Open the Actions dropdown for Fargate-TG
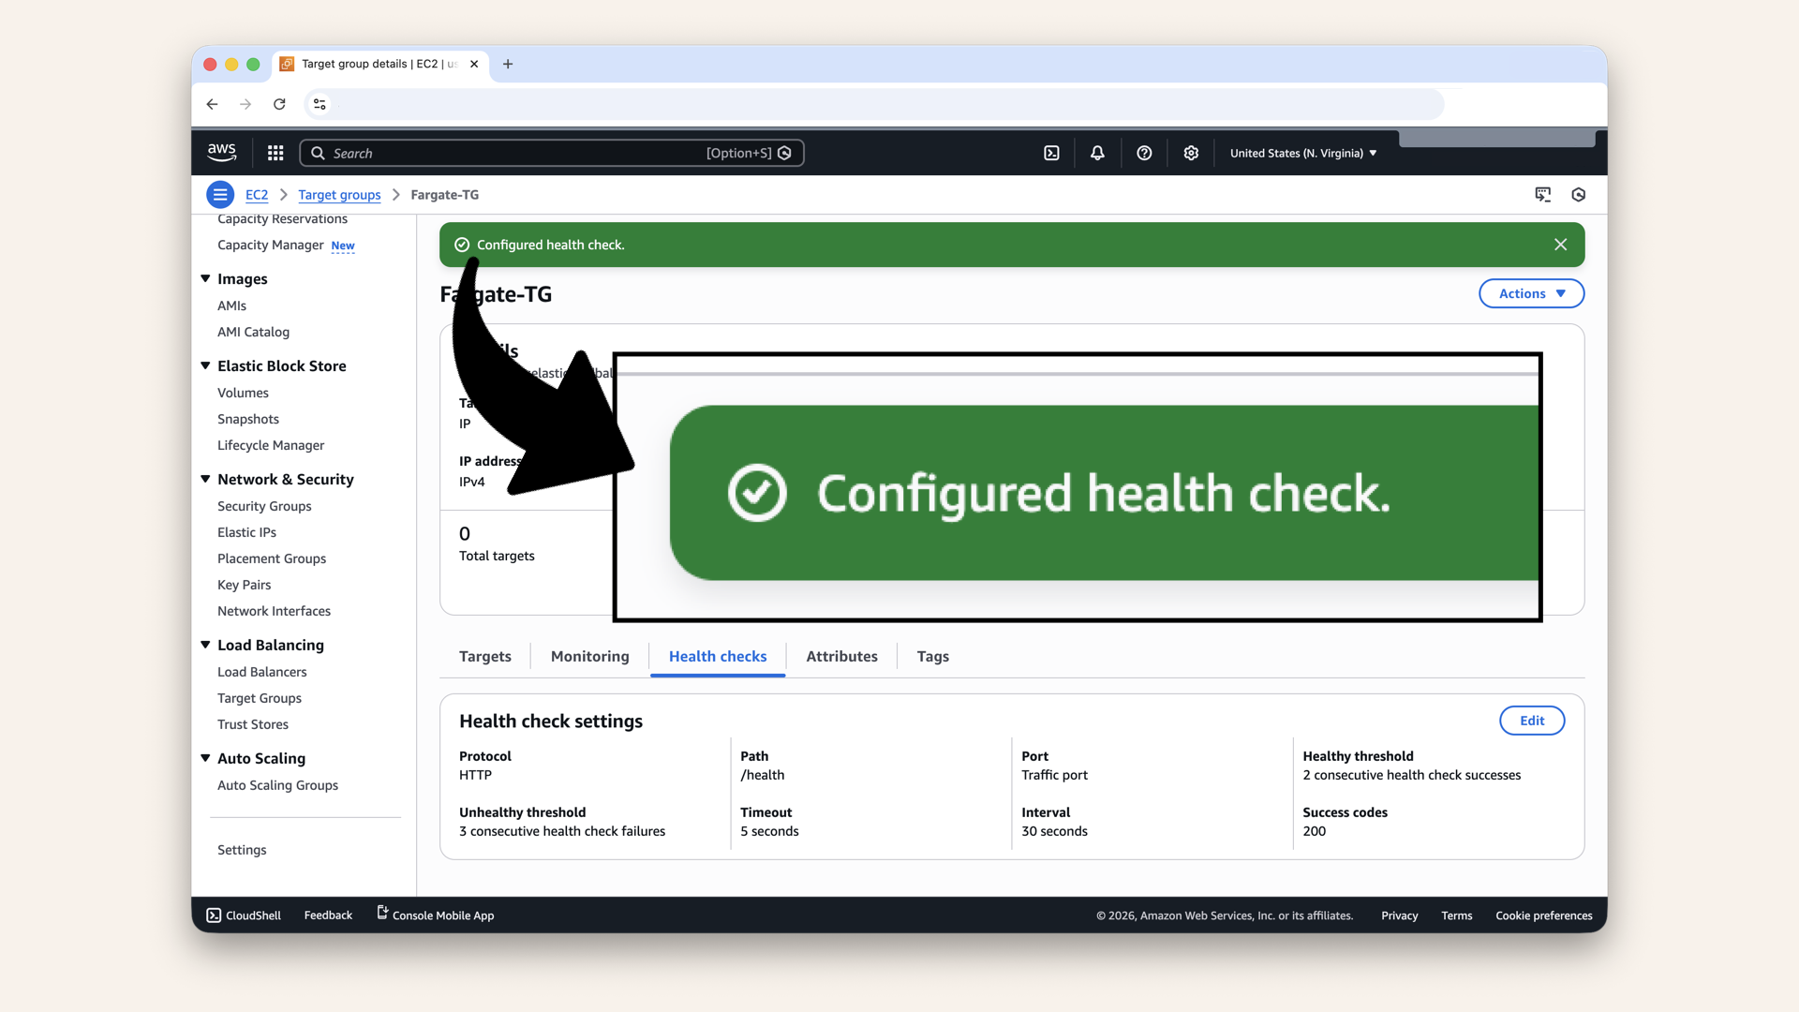1799x1012 pixels. point(1530,293)
